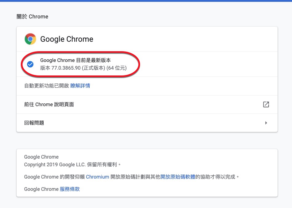Click the version number 77.0.3865.90 text
292x208 pixels.
67,67
